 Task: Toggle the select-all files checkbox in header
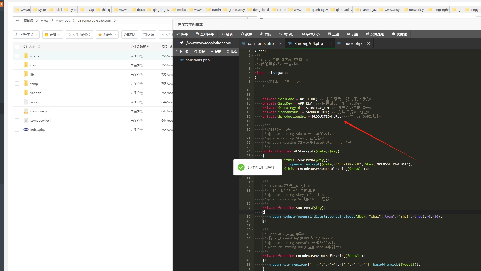(x=17, y=47)
